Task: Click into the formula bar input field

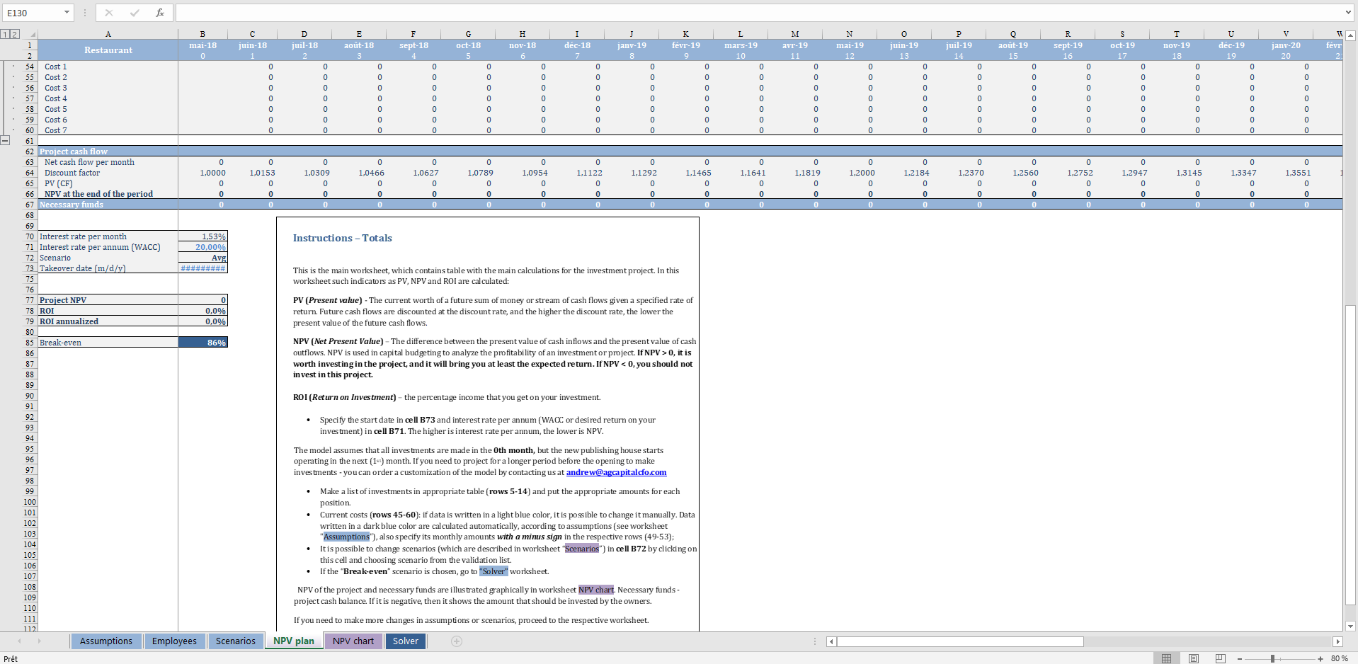Action: point(758,13)
